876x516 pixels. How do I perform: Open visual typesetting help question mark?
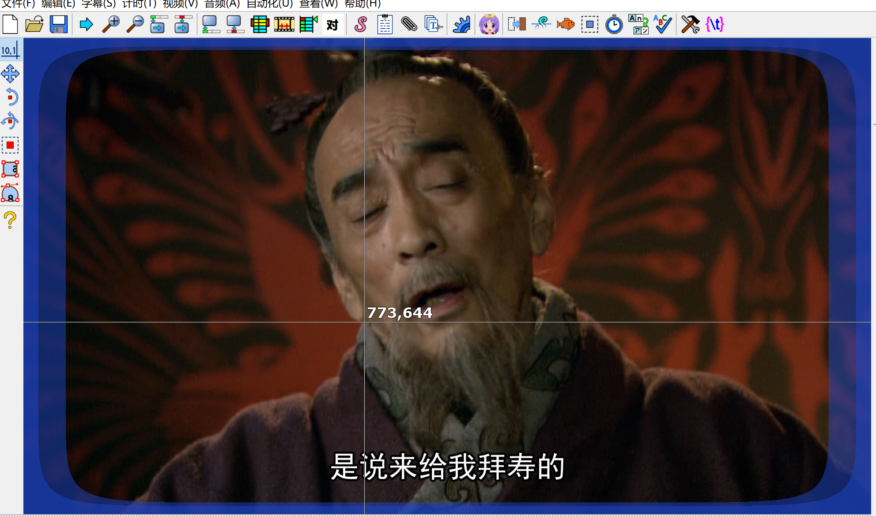point(10,220)
